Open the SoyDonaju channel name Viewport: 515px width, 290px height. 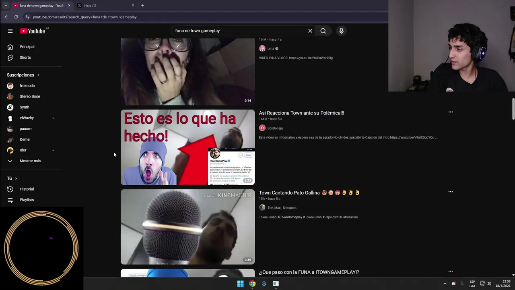pos(275,128)
